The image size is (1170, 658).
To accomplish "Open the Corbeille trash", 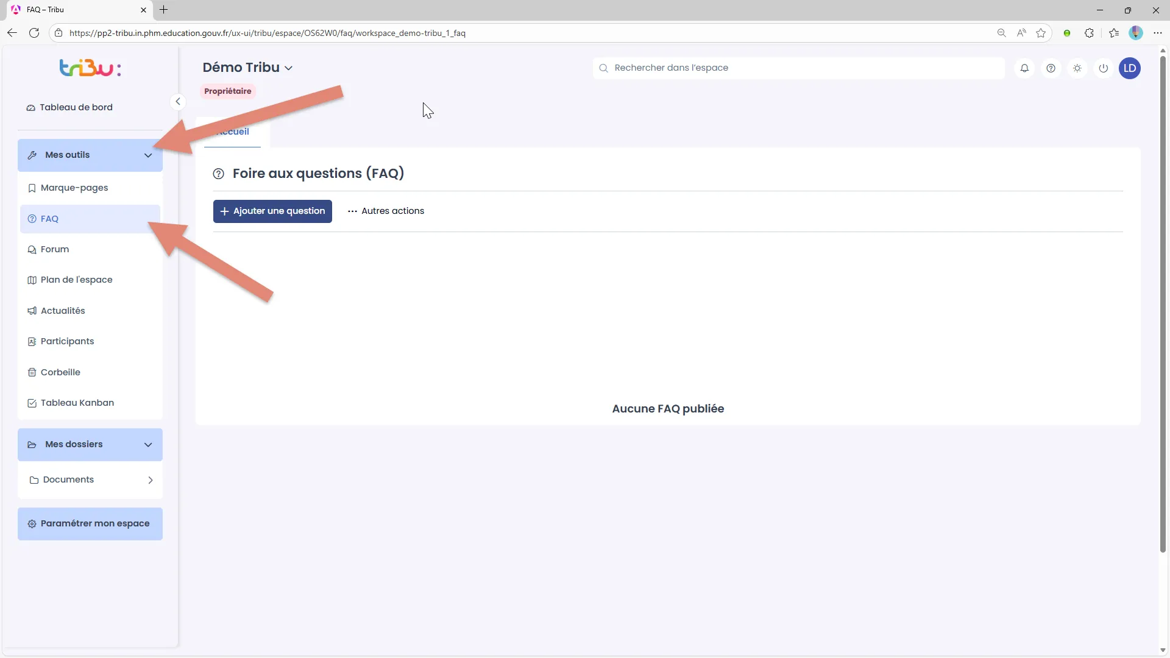I will click(90, 373).
